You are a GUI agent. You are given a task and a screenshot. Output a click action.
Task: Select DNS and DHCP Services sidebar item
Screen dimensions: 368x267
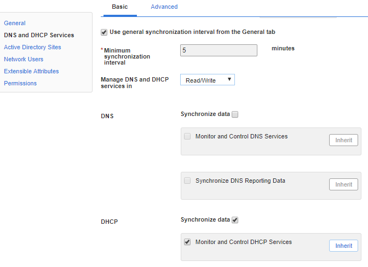tap(39, 35)
